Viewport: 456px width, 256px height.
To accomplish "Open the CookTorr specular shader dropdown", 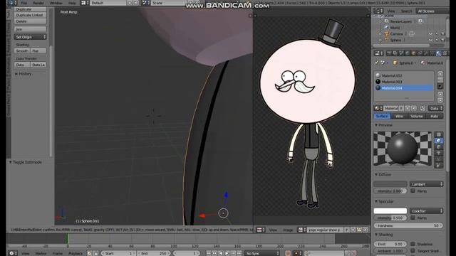I will [x=426, y=210].
